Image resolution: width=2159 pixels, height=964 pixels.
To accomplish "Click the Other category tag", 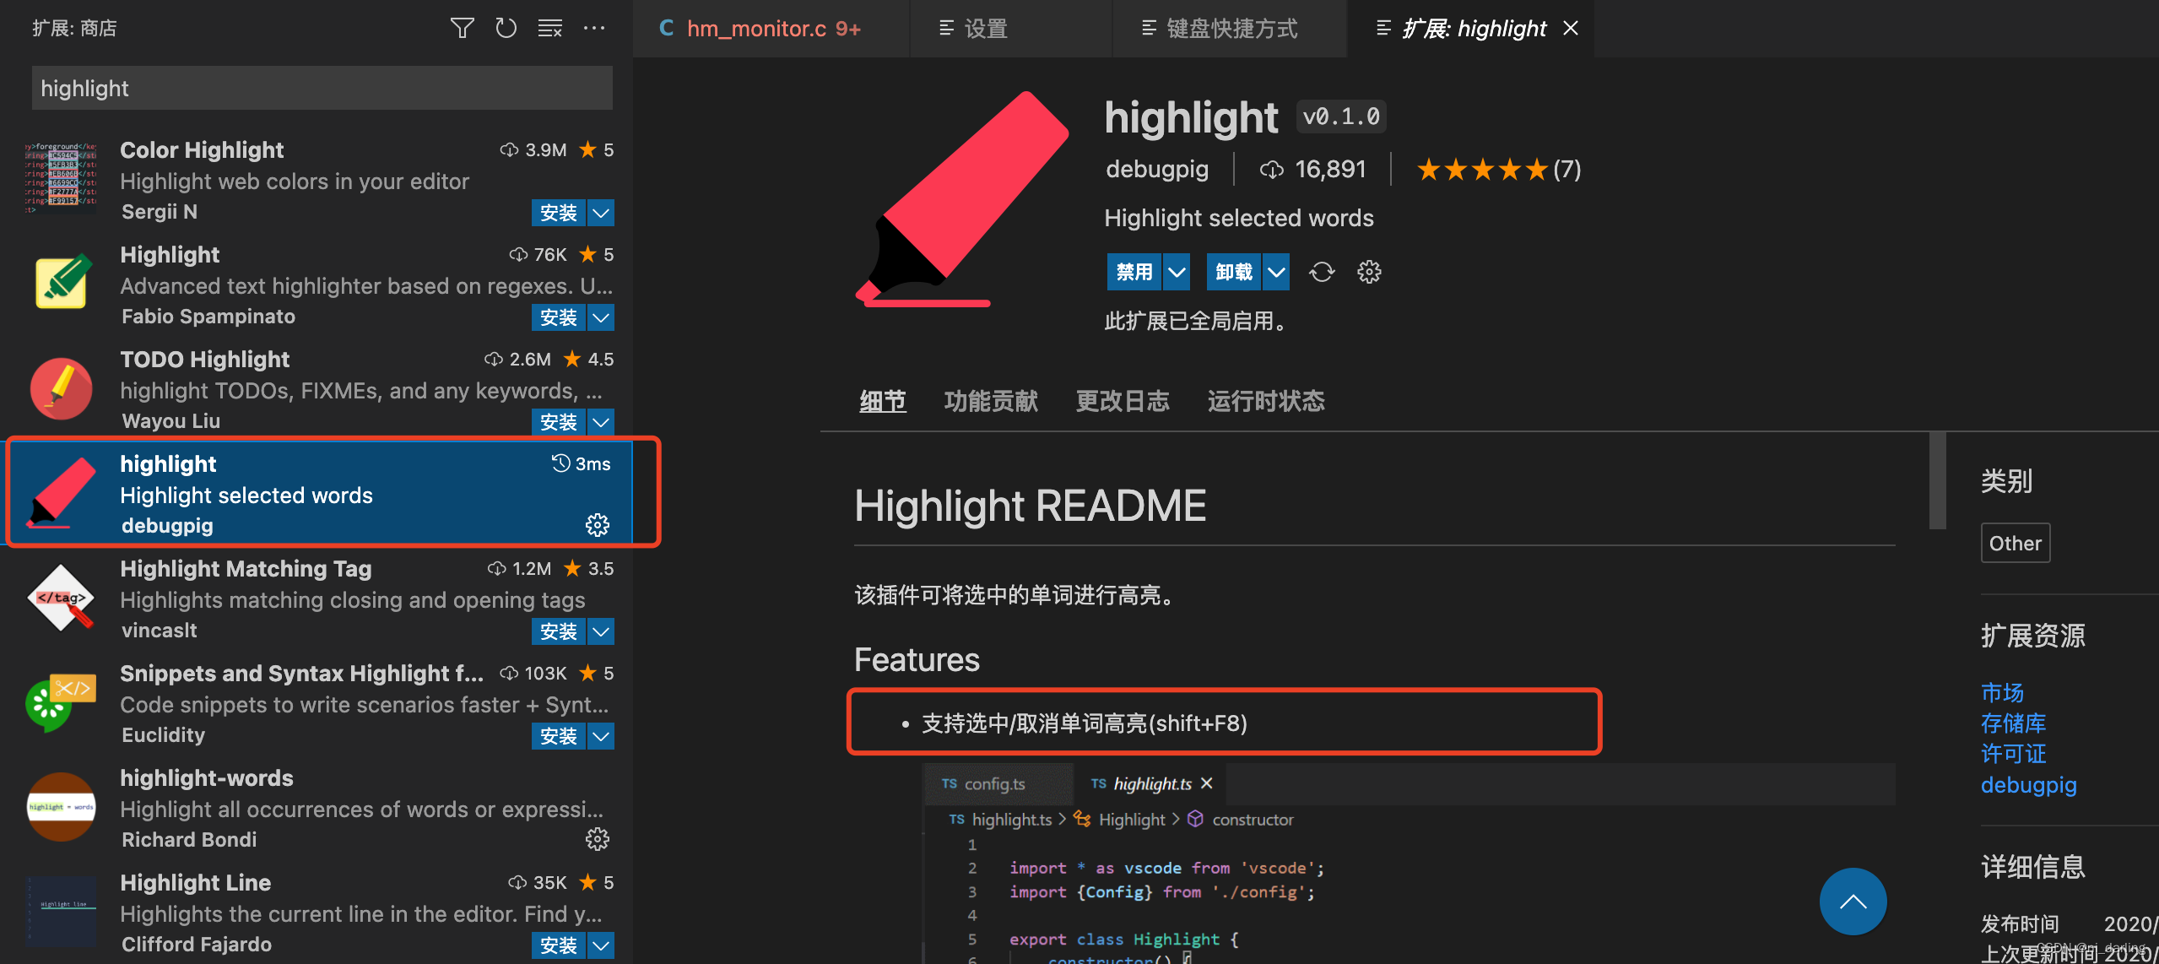I will (2016, 543).
